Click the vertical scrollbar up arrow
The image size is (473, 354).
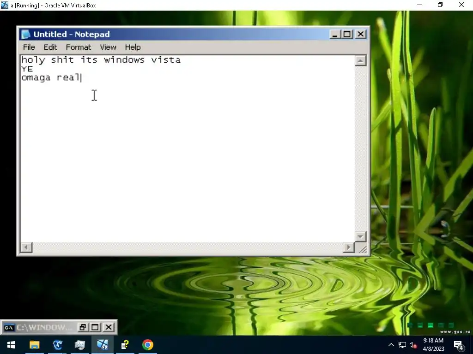click(x=360, y=61)
